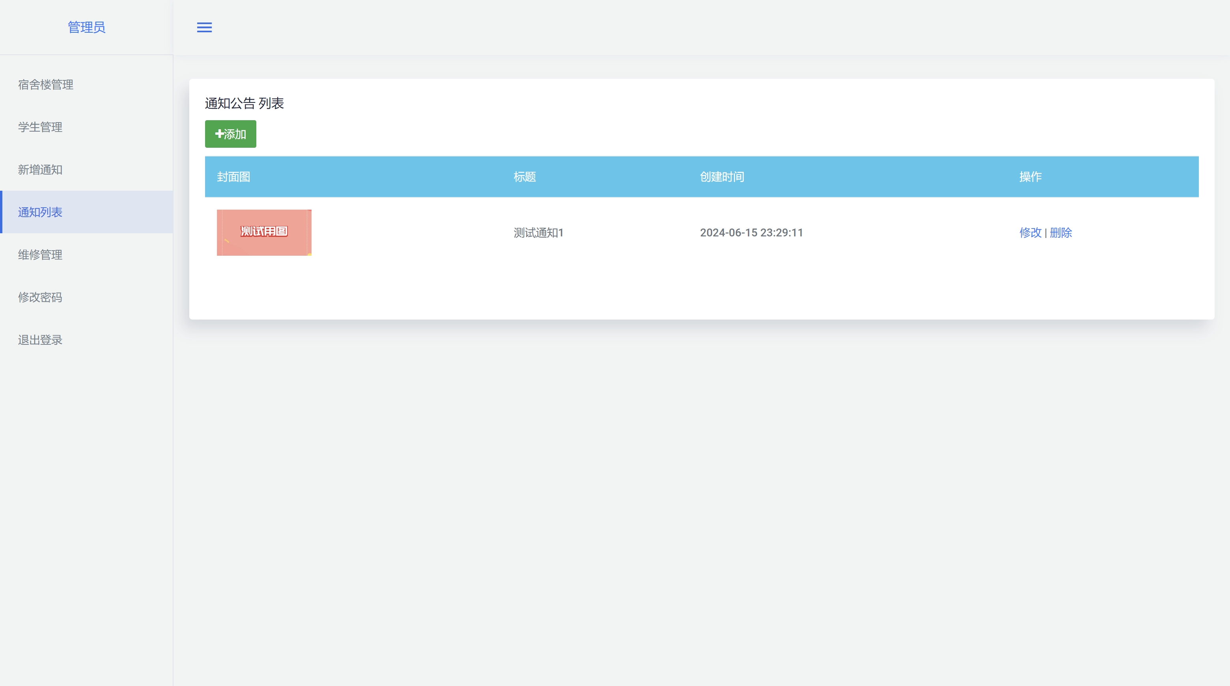Click the 通知公告 列表 heading
Screen dimensions: 1230x686
245,103
